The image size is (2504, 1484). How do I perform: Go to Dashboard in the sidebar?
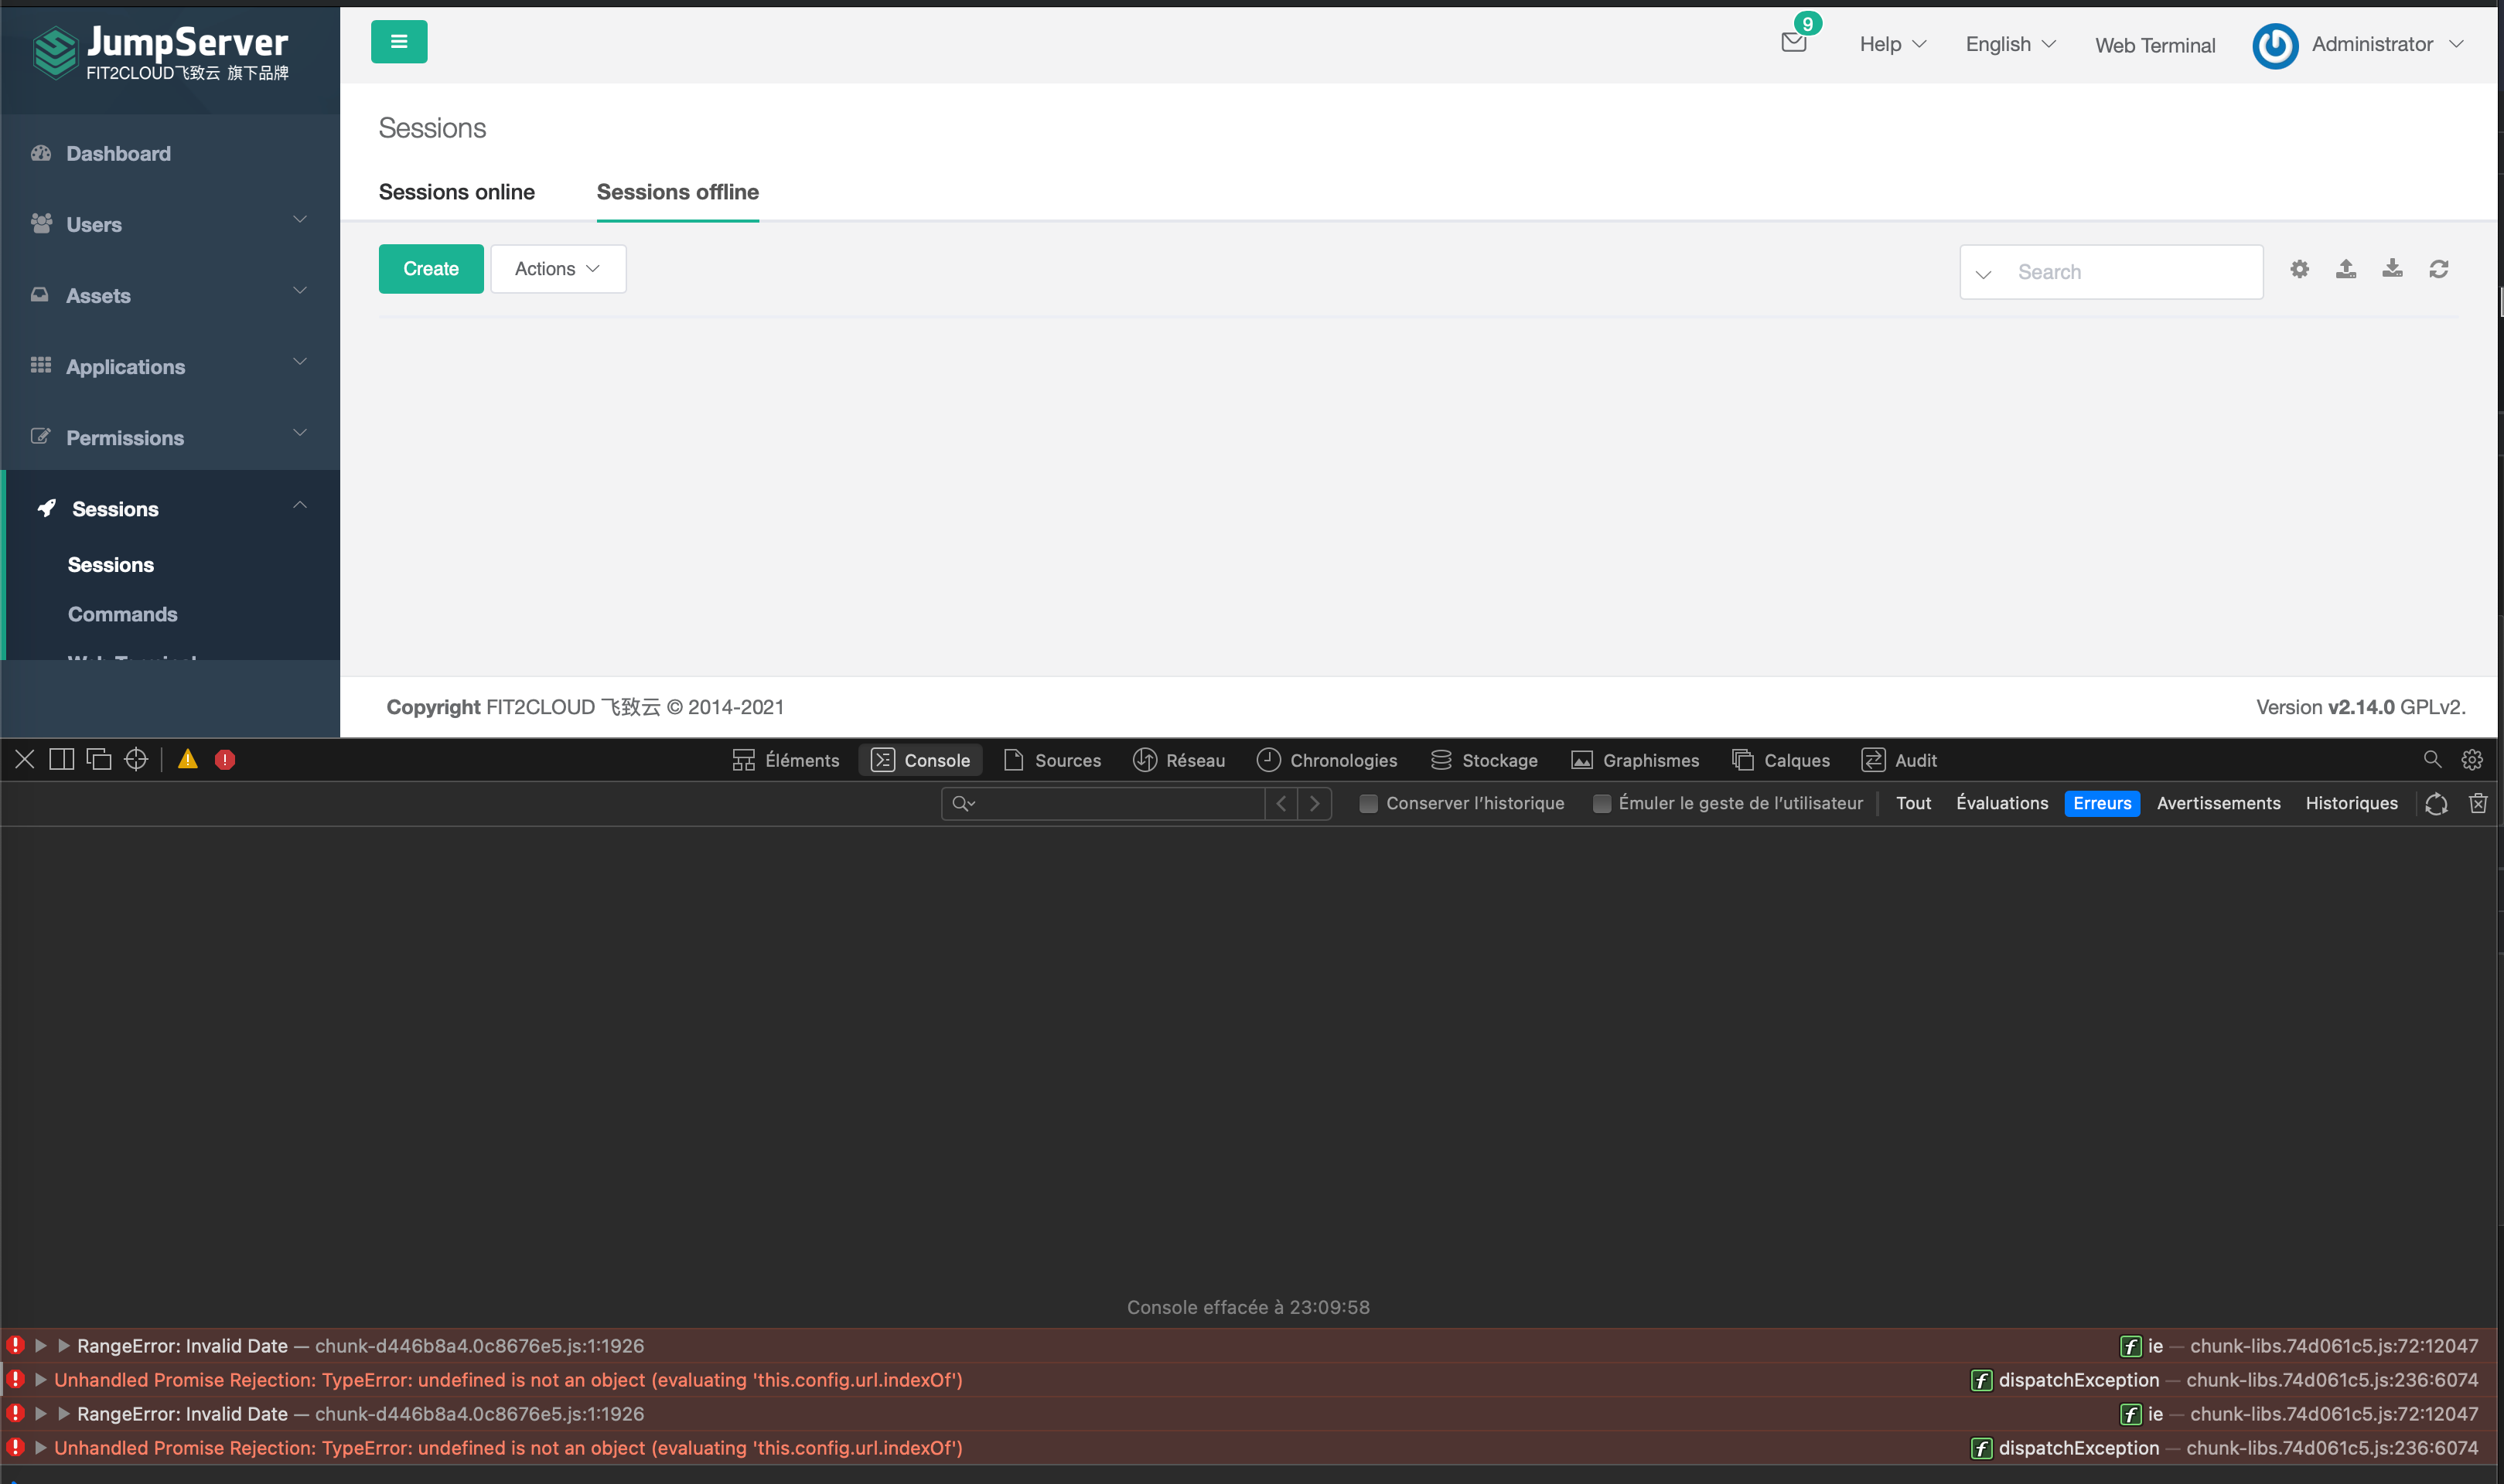118,153
